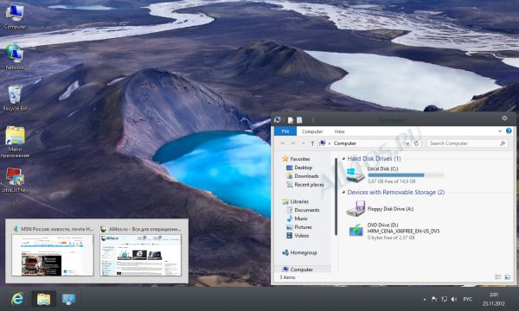Open the Recycle Bin desktop icon

[x=15, y=98]
